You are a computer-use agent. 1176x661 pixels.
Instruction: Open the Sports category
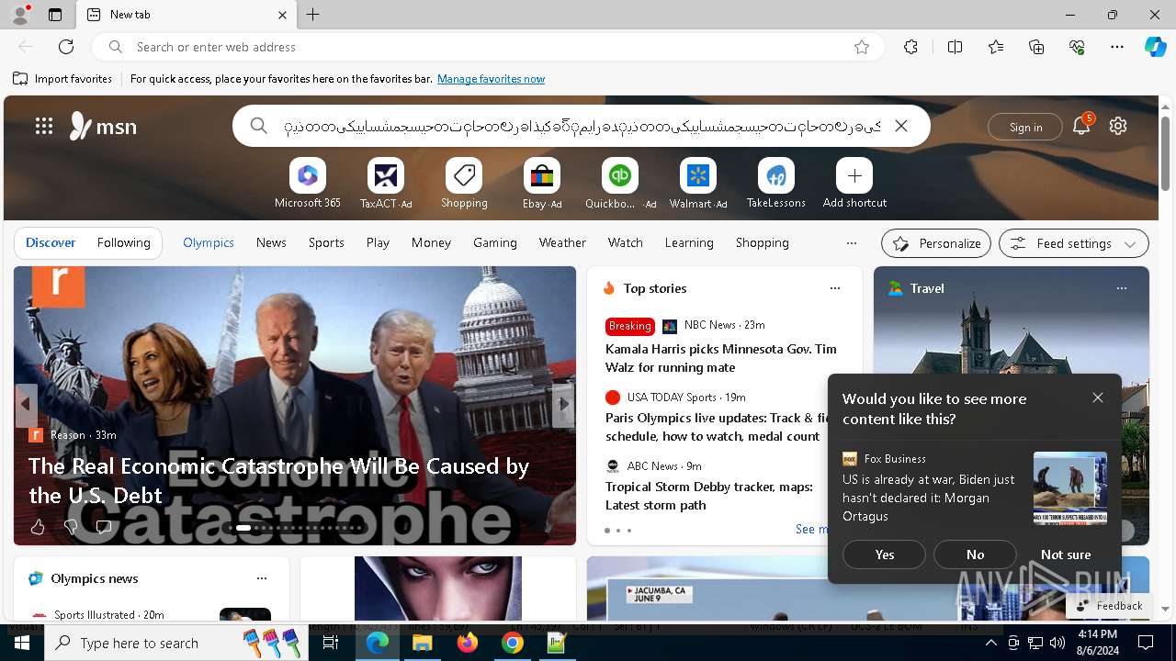click(326, 243)
